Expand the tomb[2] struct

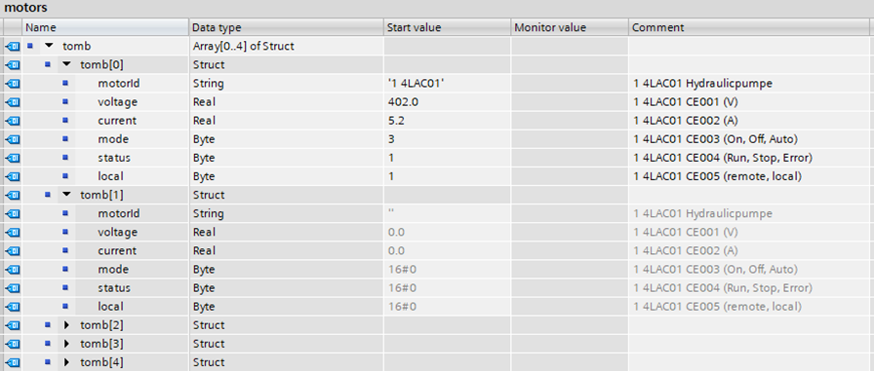coord(67,325)
